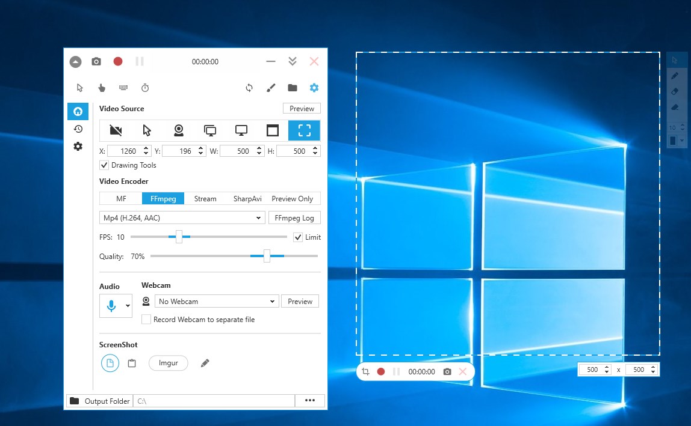Select the FFmpeg encoder tab
Viewport: 691px width, 426px height.
pyautogui.click(x=163, y=198)
